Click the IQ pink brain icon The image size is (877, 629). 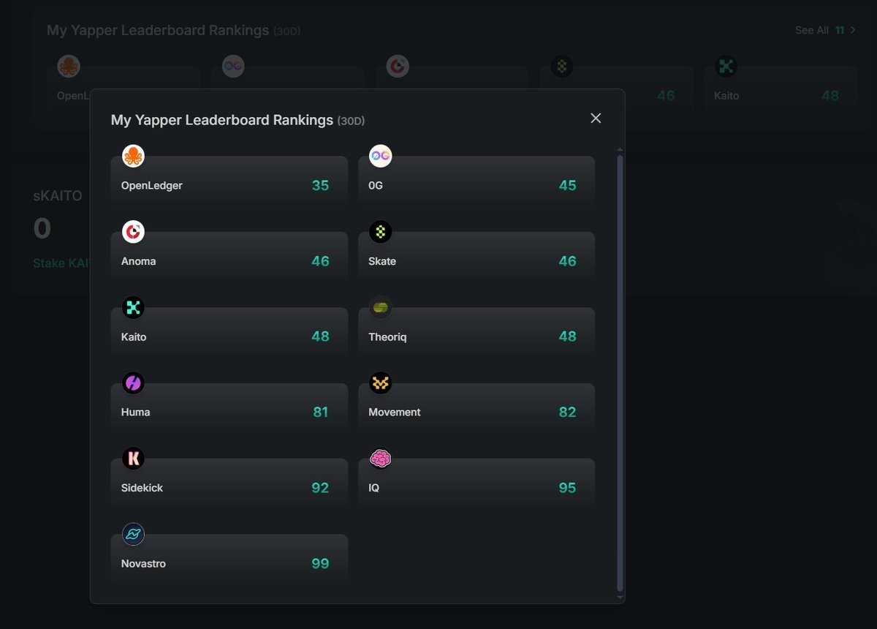point(380,459)
